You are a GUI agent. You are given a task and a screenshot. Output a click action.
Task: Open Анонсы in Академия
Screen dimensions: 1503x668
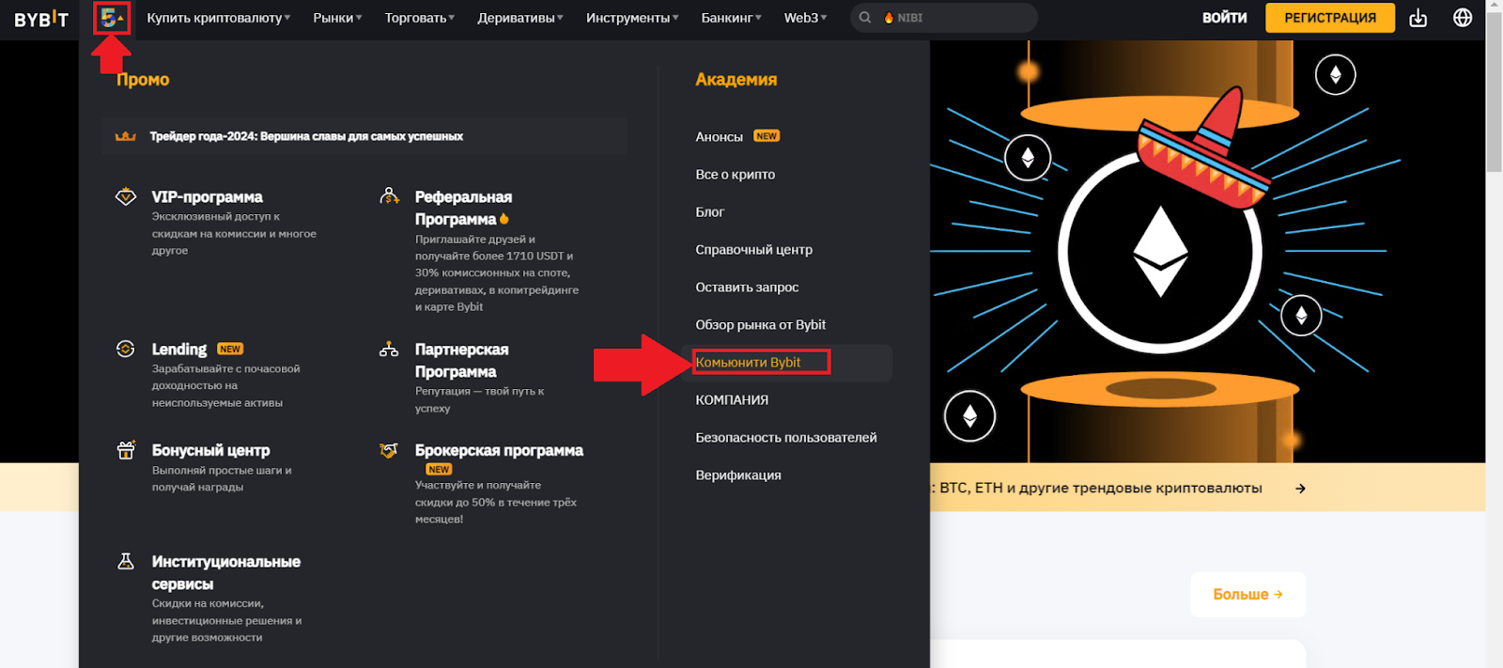(x=719, y=137)
